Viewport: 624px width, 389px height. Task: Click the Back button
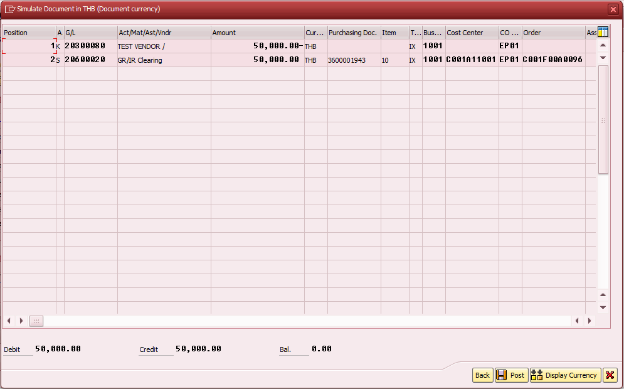point(482,375)
